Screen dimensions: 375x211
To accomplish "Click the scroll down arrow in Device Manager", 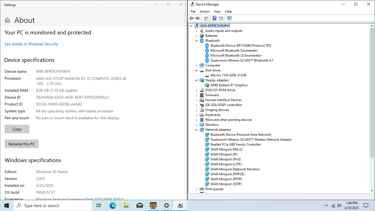I will pyautogui.click(x=372, y=190).
